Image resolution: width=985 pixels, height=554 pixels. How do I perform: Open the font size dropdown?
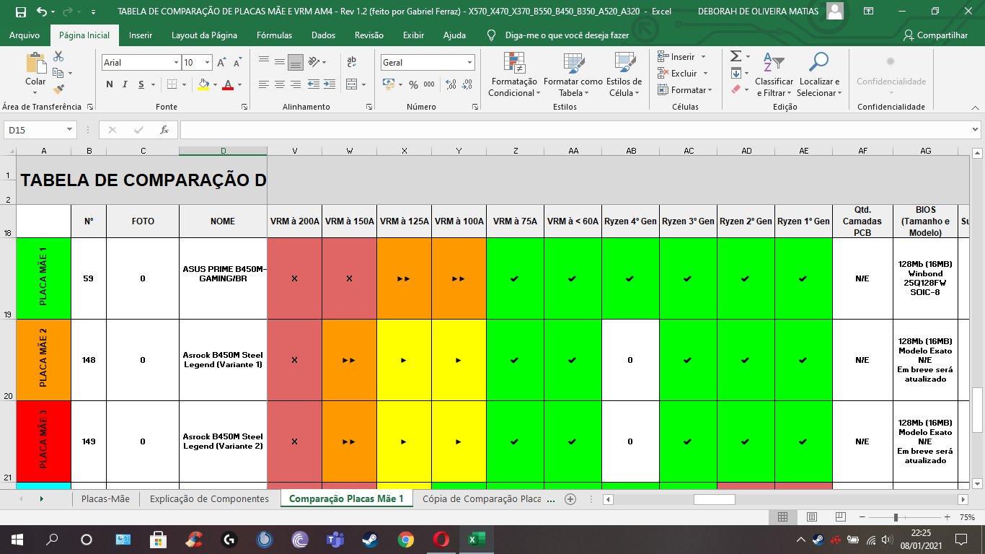click(209, 63)
